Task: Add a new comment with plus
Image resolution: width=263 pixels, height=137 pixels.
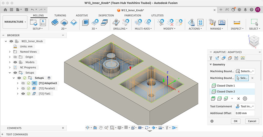Action: click(x=63, y=128)
